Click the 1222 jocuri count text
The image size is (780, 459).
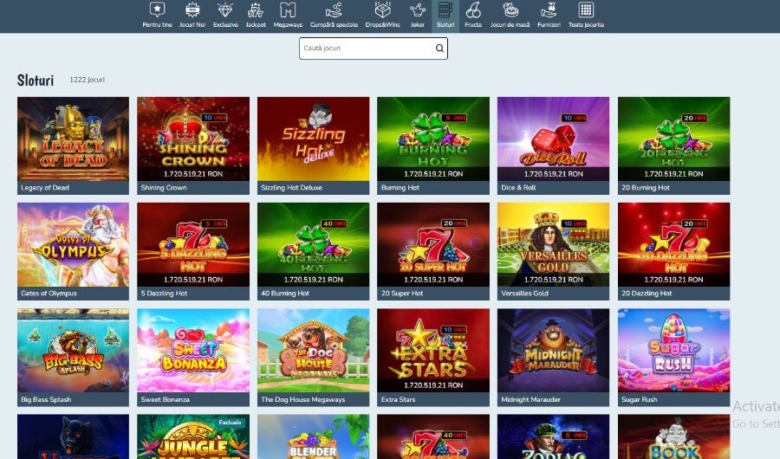click(x=87, y=80)
